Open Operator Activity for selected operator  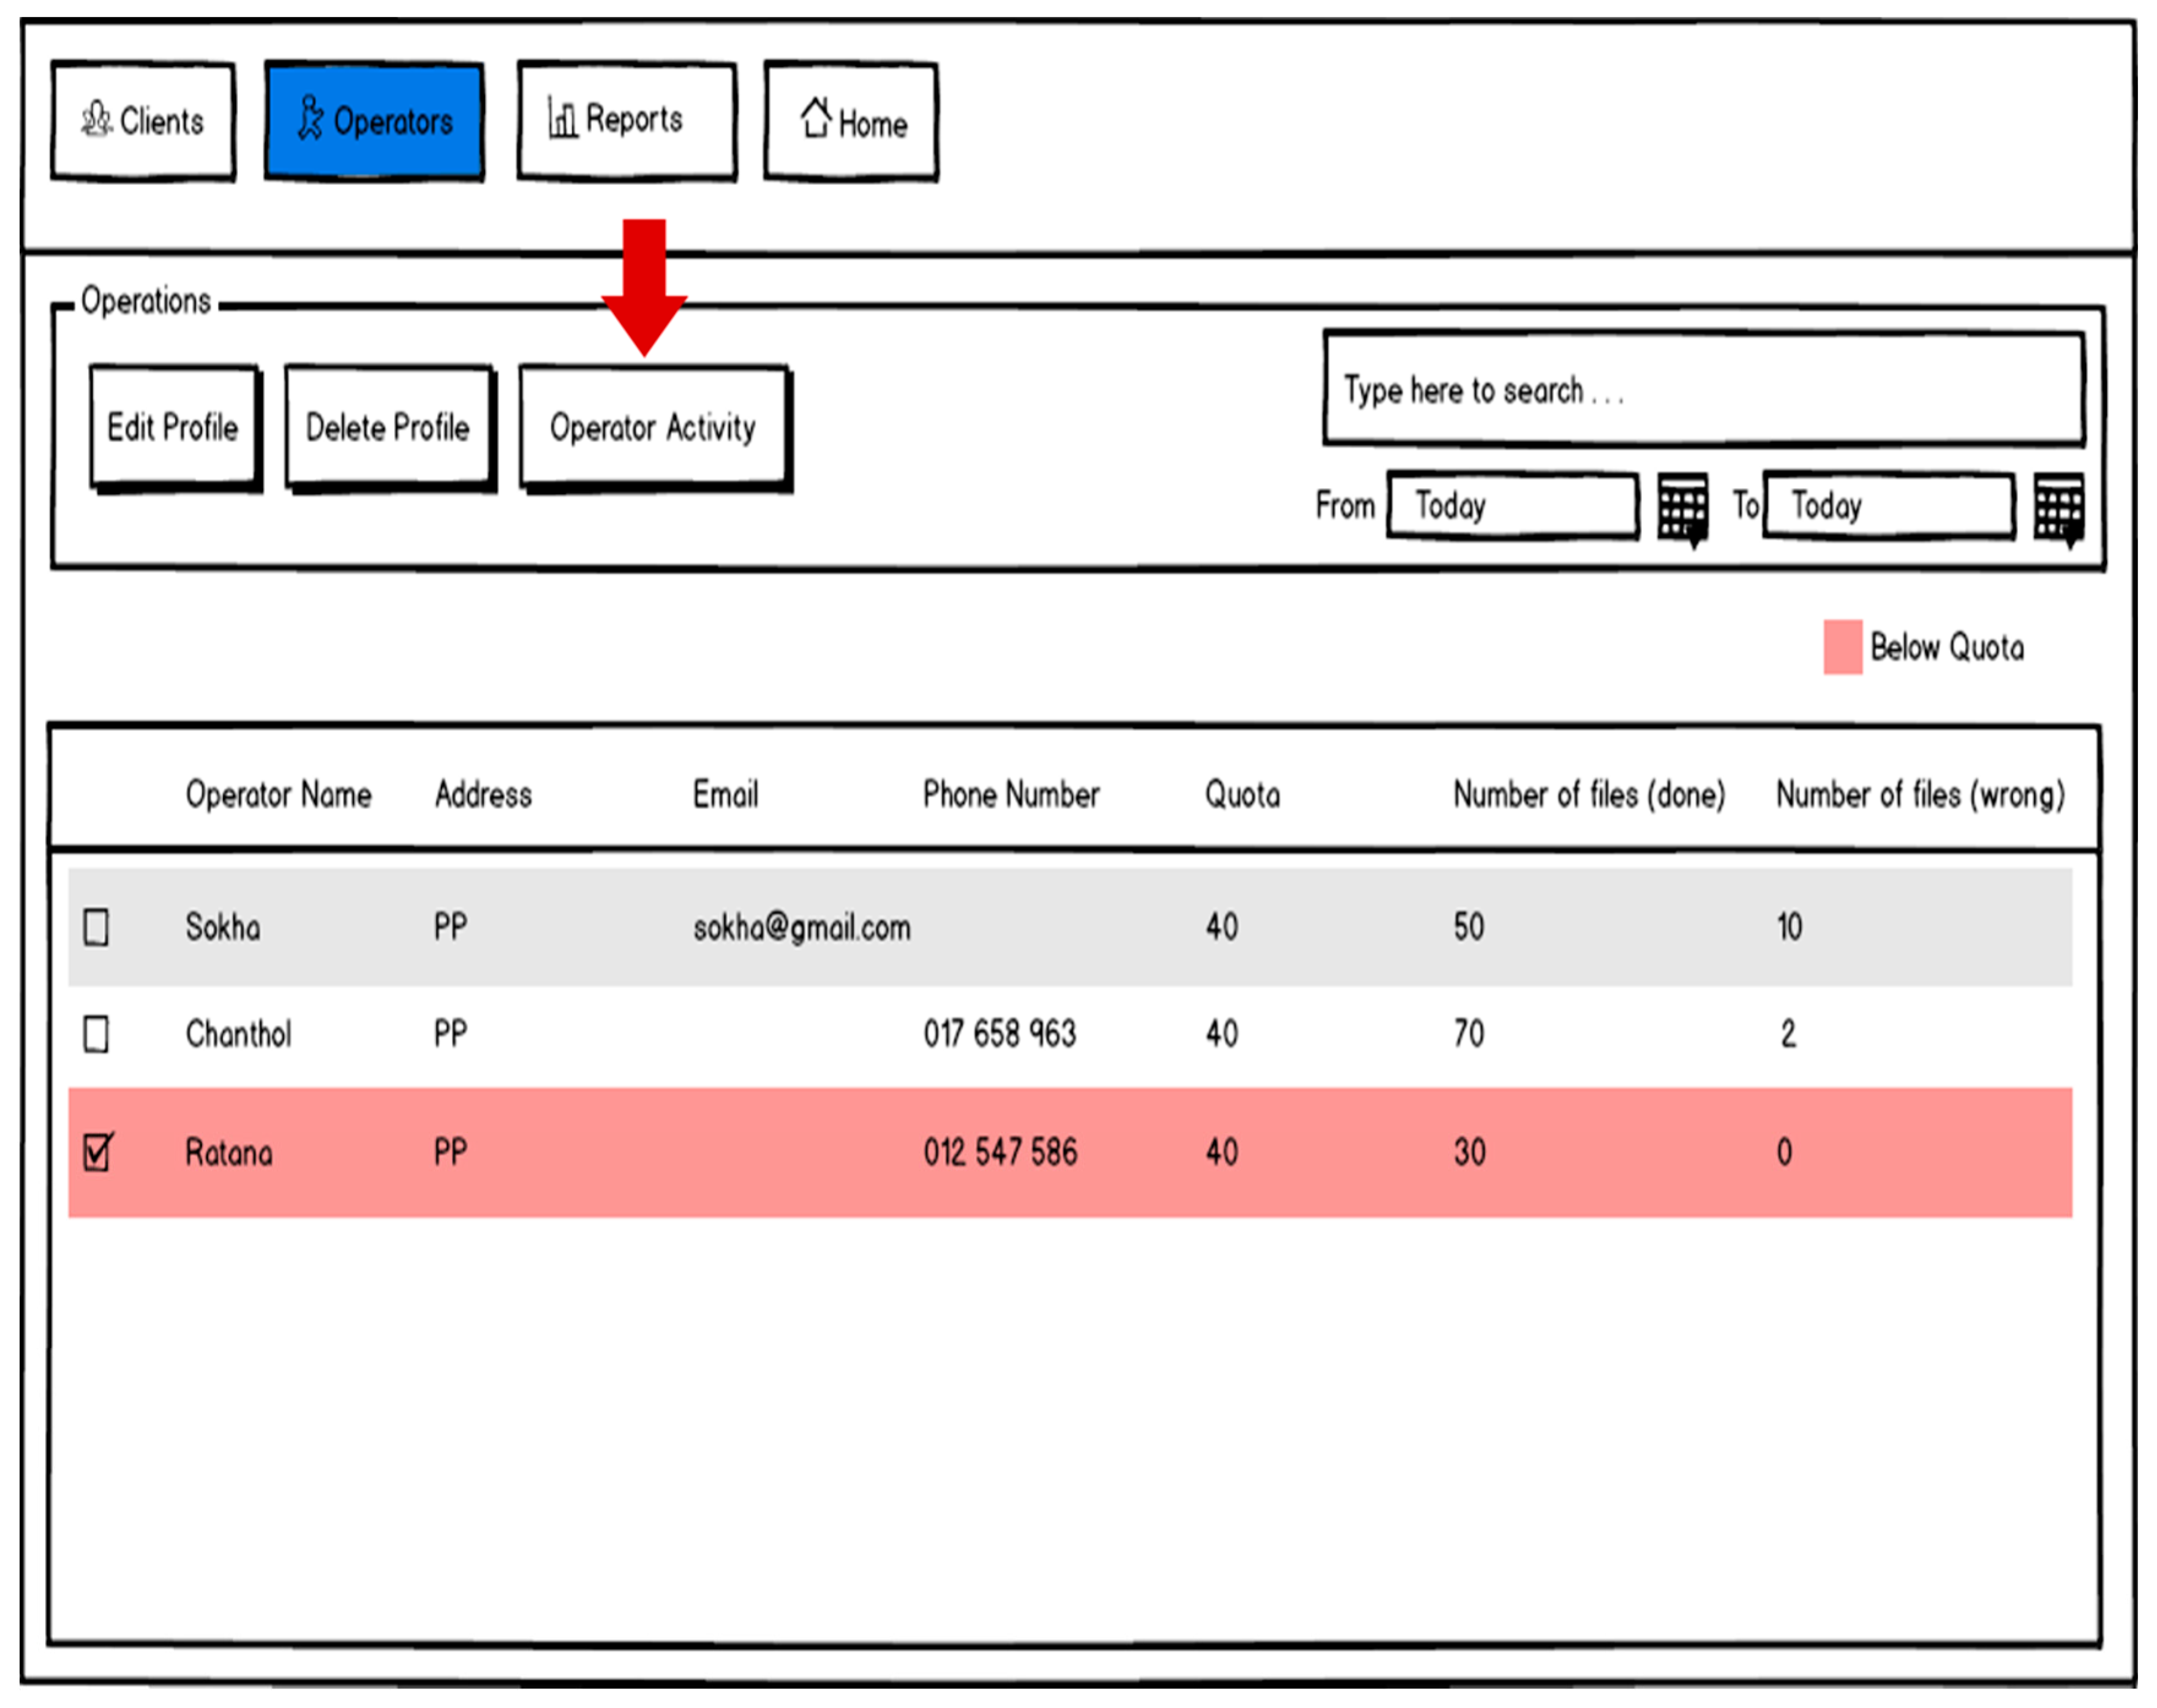(653, 427)
